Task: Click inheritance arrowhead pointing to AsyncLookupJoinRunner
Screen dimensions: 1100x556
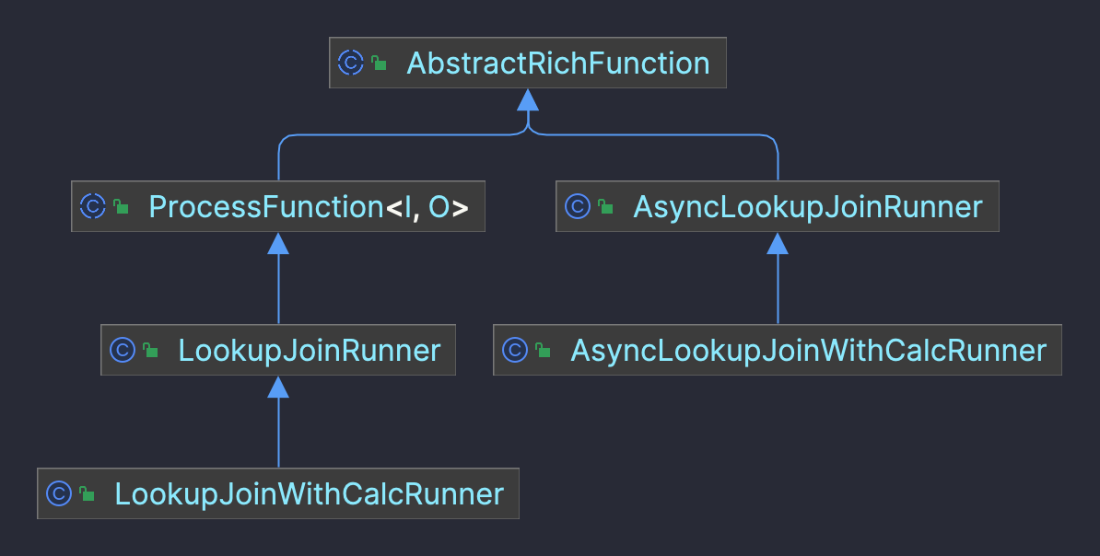Action: pos(778,243)
